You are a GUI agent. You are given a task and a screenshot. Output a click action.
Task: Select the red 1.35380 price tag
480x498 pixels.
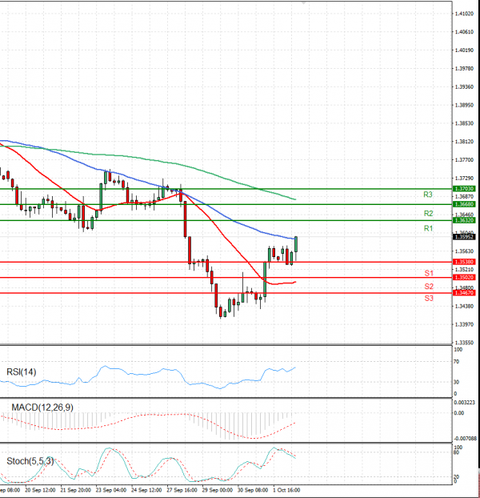464,262
